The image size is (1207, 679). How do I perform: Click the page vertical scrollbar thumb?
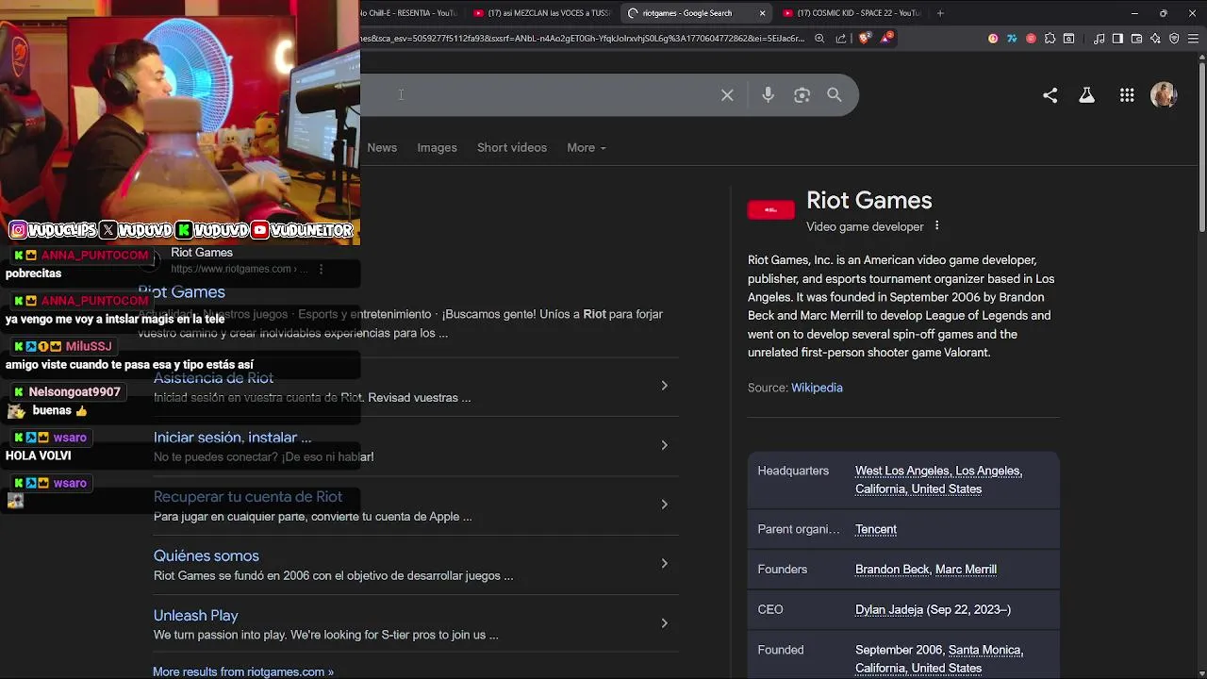pos(1201,146)
